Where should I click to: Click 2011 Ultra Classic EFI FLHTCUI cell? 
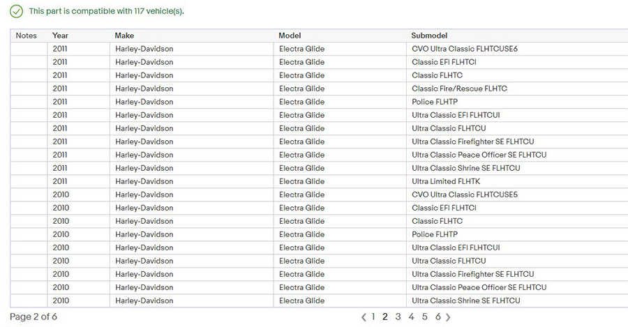(456, 115)
